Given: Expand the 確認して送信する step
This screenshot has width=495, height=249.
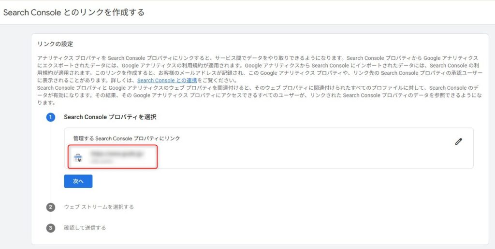Looking at the screenshot, I should coord(85,228).
